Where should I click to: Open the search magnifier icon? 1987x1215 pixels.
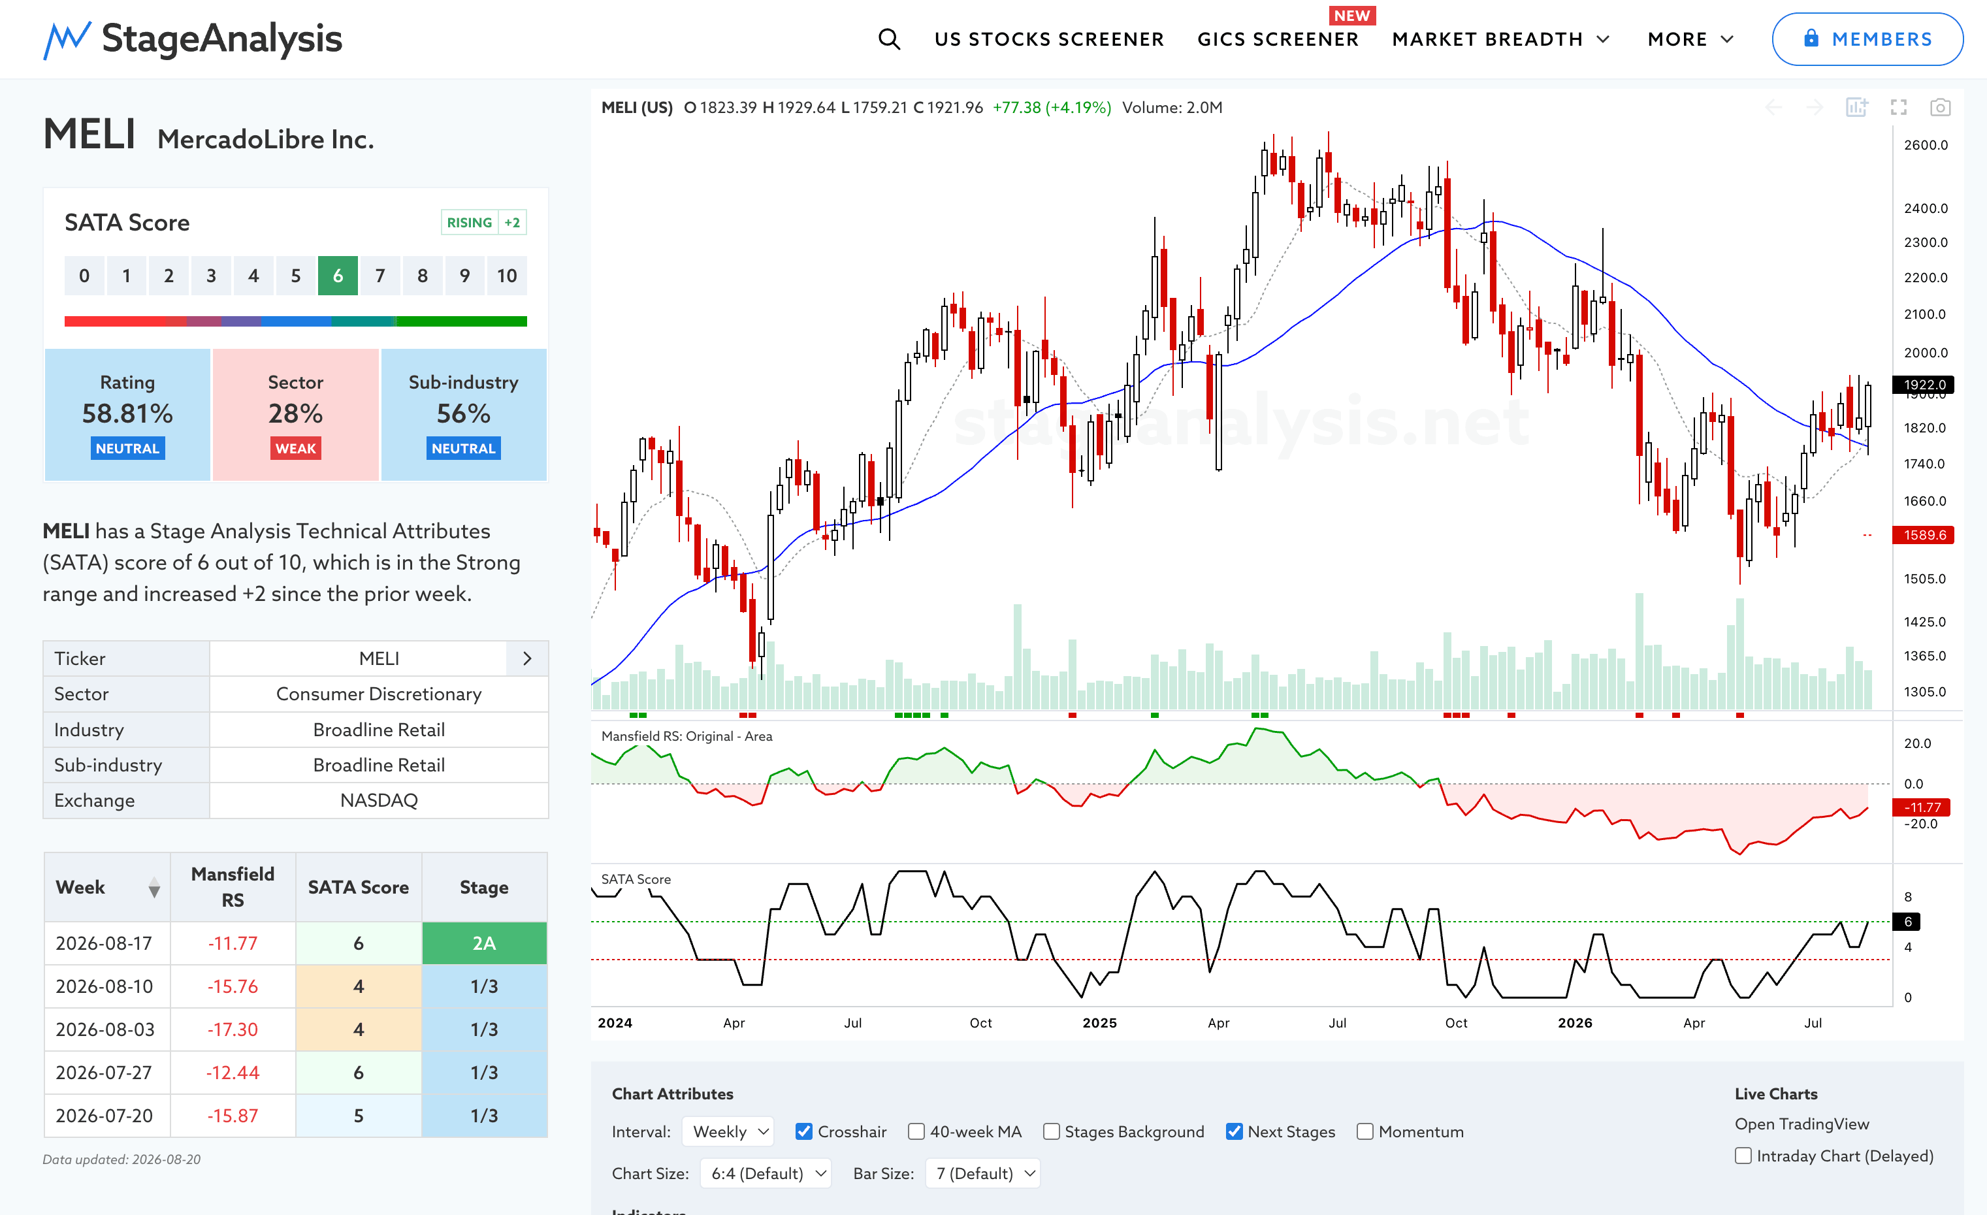889,39
